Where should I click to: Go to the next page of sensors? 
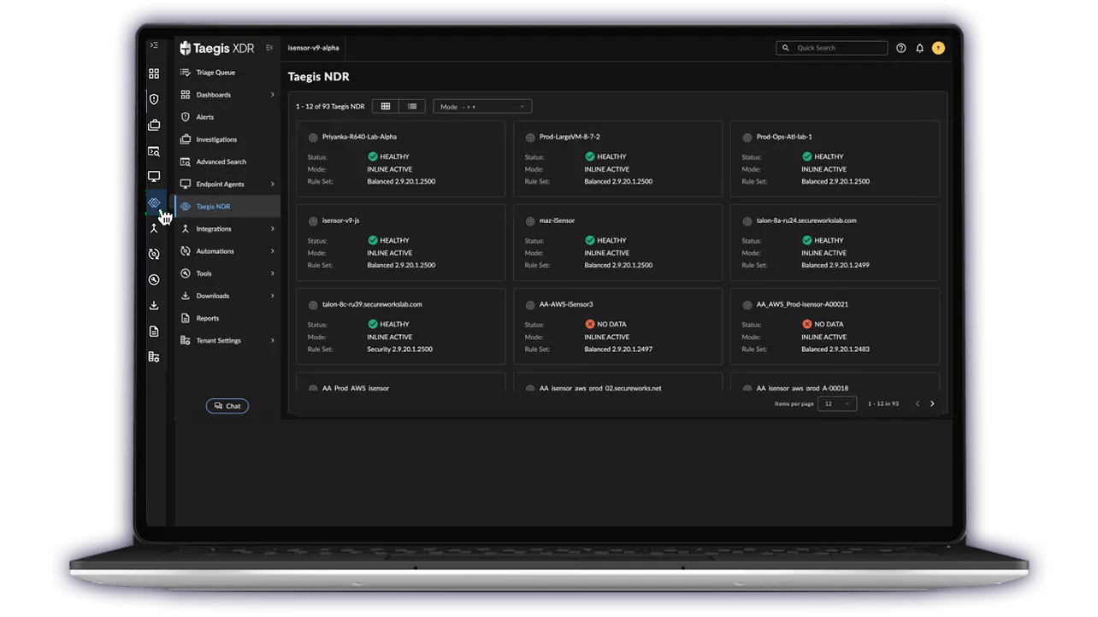[932, 403]
